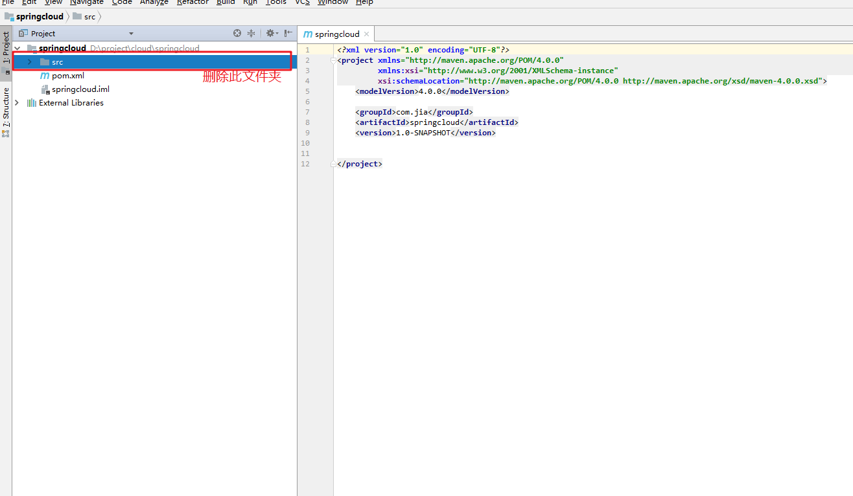Open the Tools menu

(x=276, y=3)
